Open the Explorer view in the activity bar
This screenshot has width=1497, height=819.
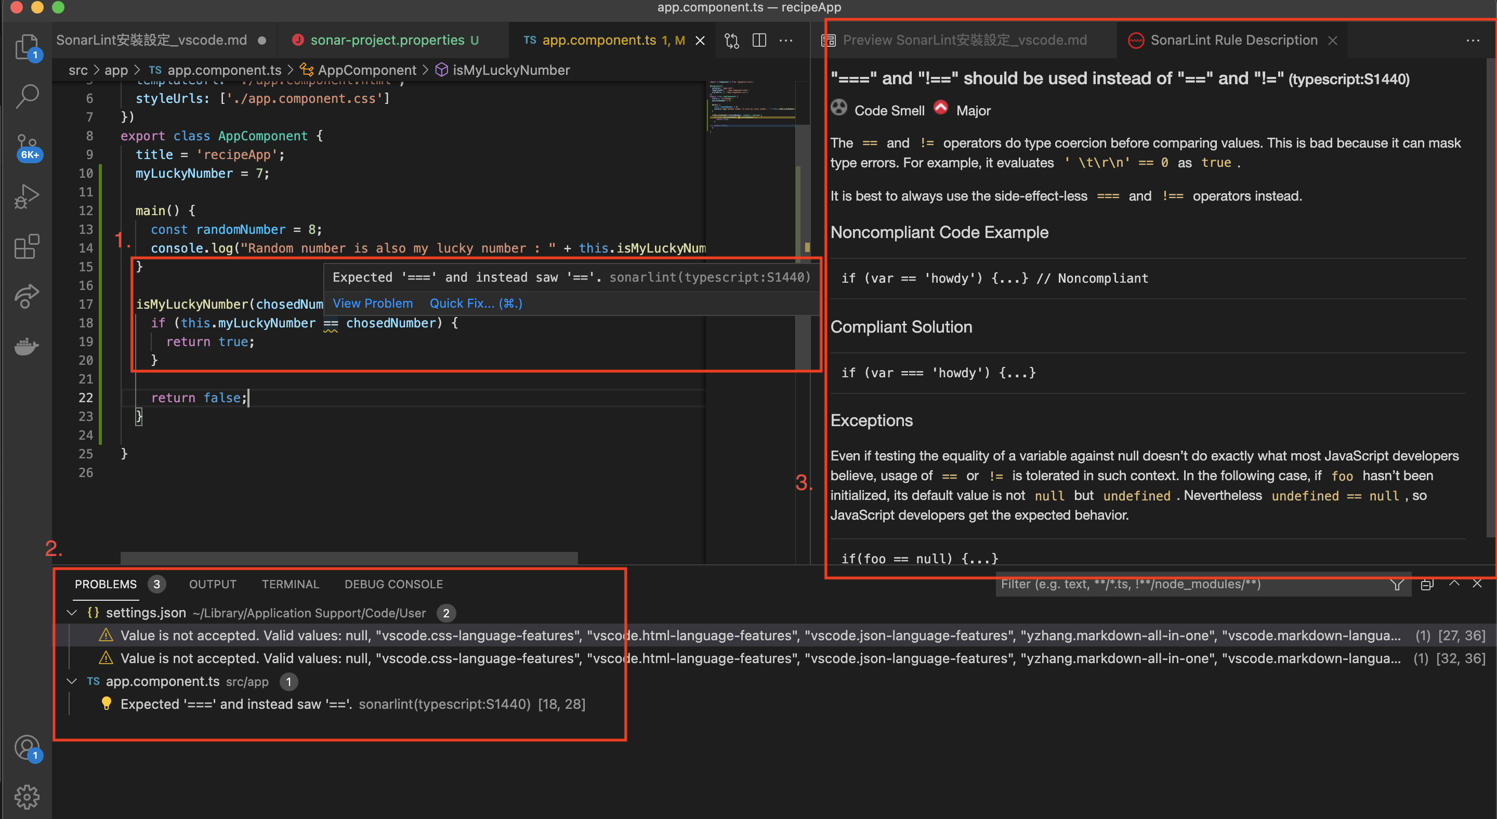[x=27, y=48]
